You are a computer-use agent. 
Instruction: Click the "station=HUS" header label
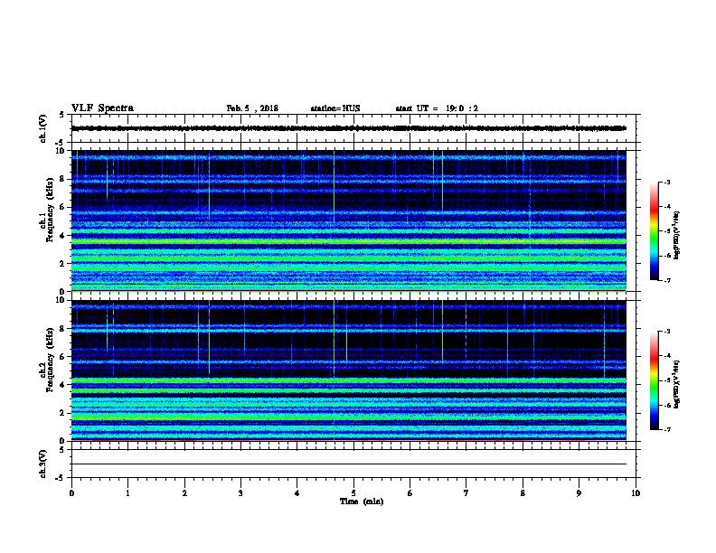(x=335, y=108)
